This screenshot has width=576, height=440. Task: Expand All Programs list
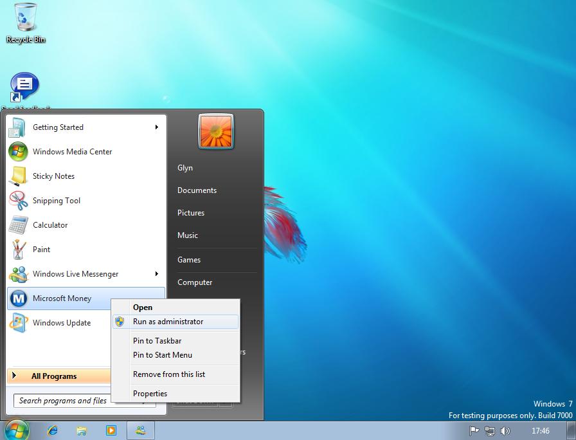click(x=59, y=376)
